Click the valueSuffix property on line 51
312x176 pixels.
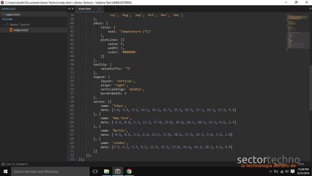click(x=111, y=68)
